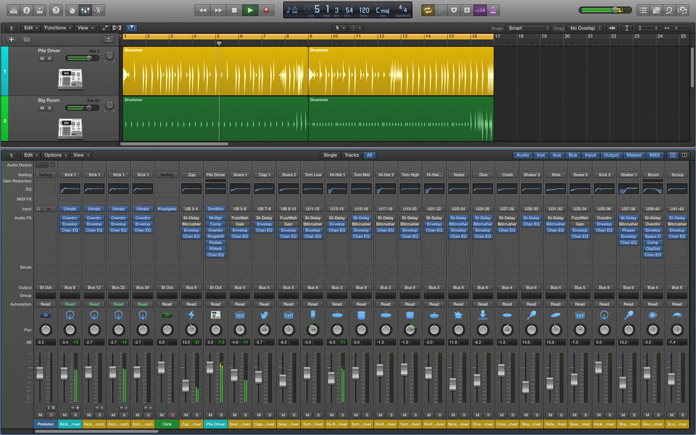Click the Zap channel lightning icon
696x435 pixels.
pos(192,315)
